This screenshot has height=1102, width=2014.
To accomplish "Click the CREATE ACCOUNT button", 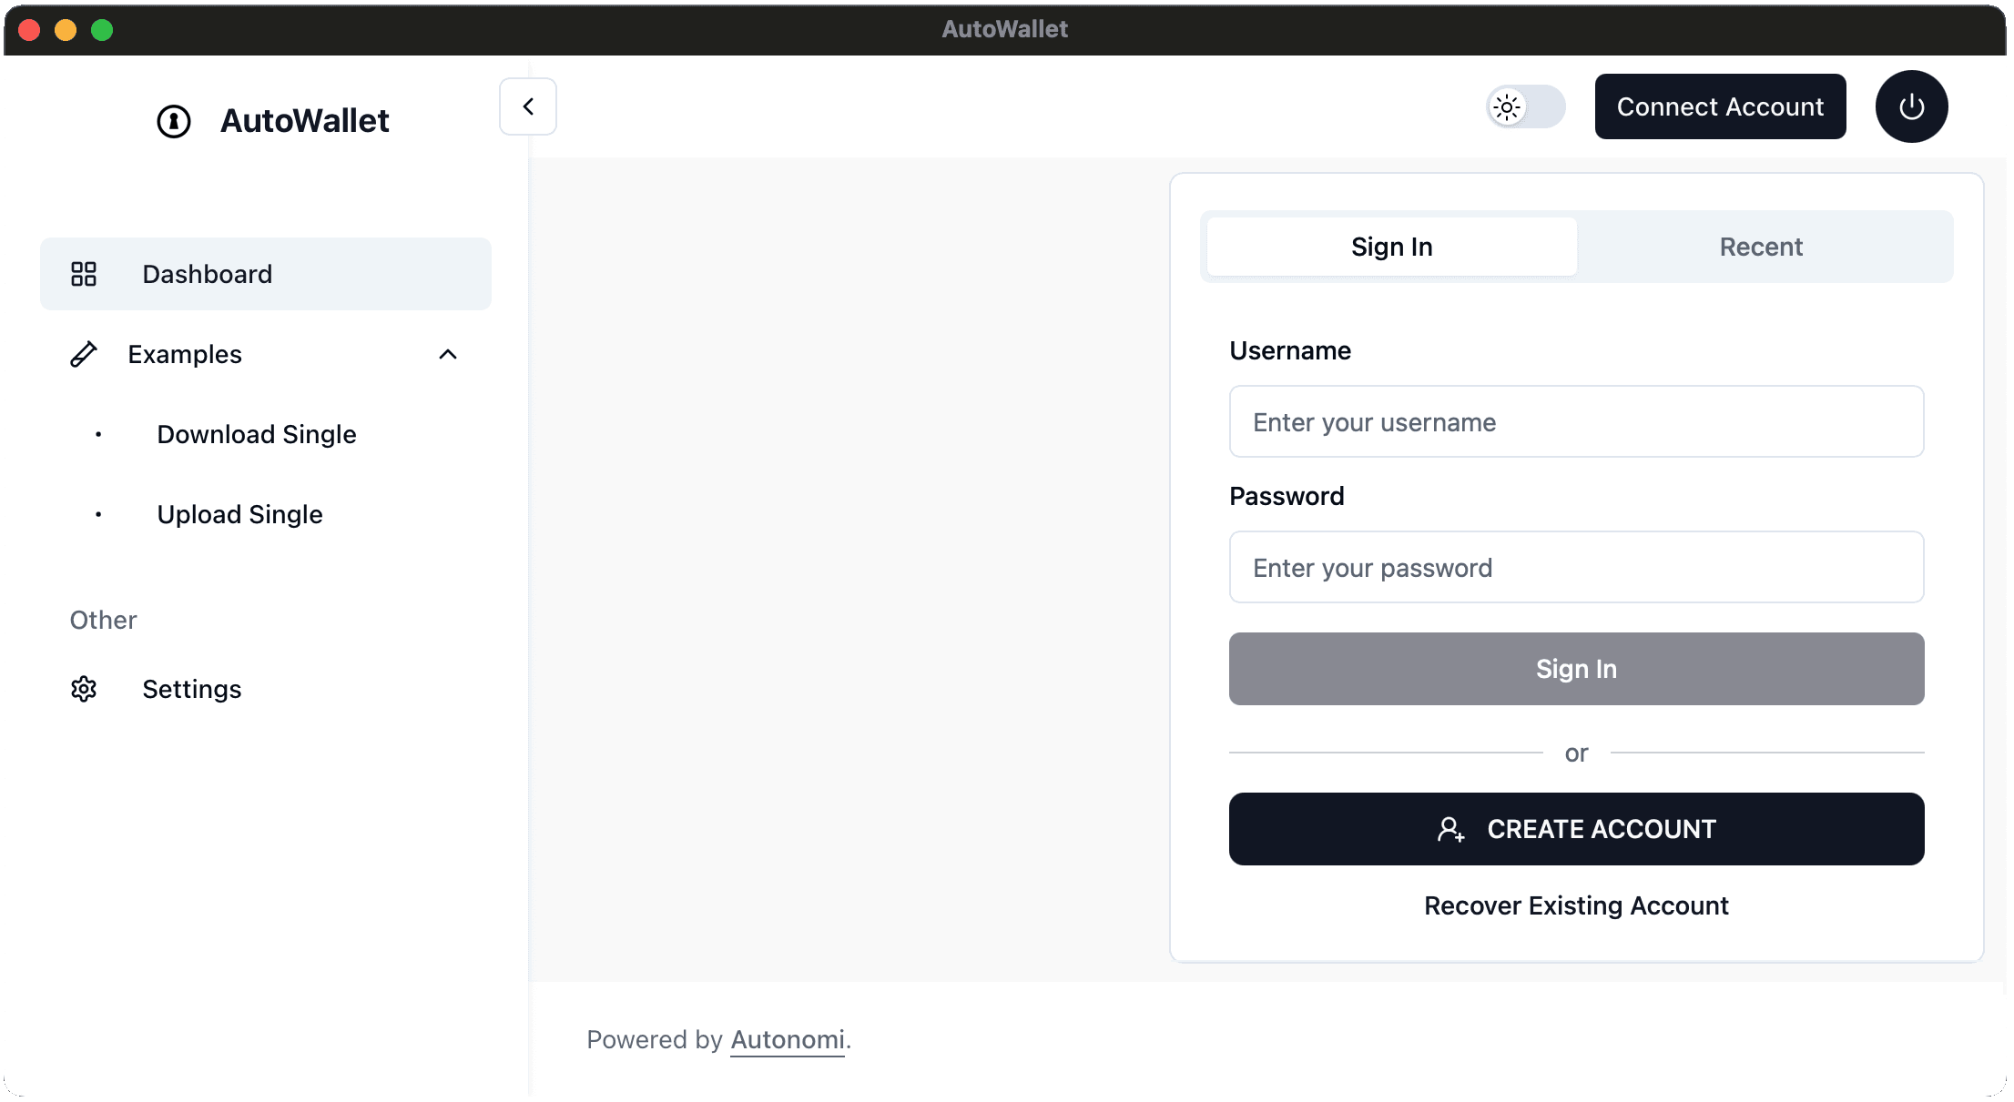I will (x=1576, y=829).
